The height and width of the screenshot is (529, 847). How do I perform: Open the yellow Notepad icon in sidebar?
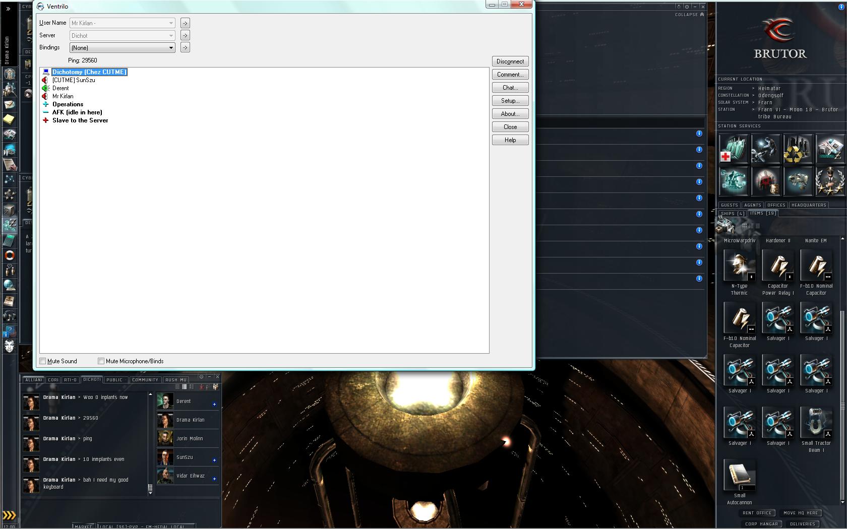[x=10, y=119]
